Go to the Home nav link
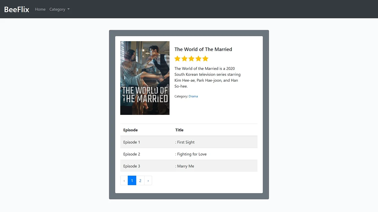This screenshot has width=378, height=212. pos(40,9)
